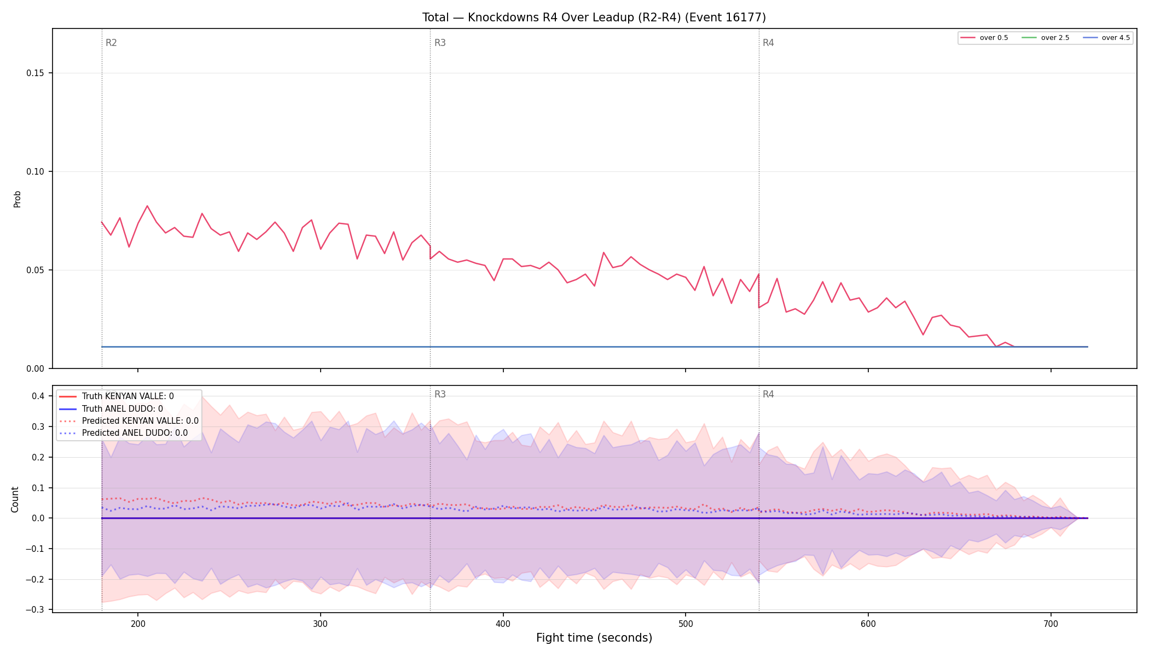Click the 'Truth KENYAN VALLE: 0' legend entry
Image resolution: width=1149 pixels, height=657 pixels.
(x=116, y=396)
